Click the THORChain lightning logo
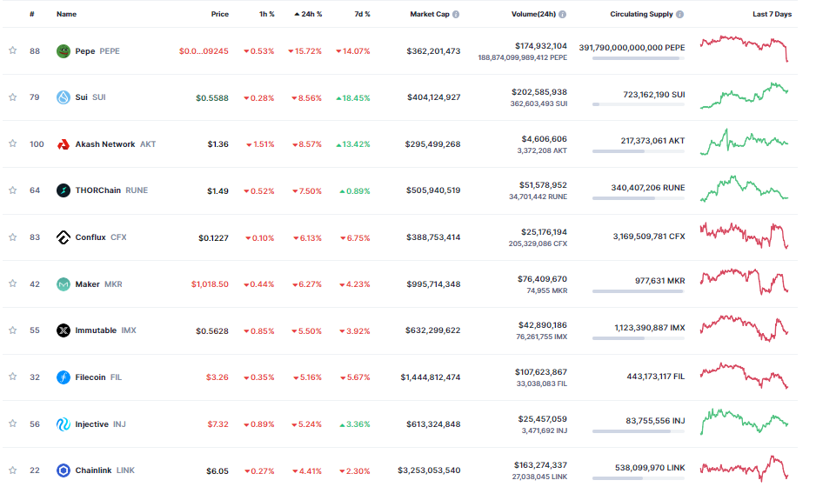The height and width of the screenshot is (487, 816). 64,190
